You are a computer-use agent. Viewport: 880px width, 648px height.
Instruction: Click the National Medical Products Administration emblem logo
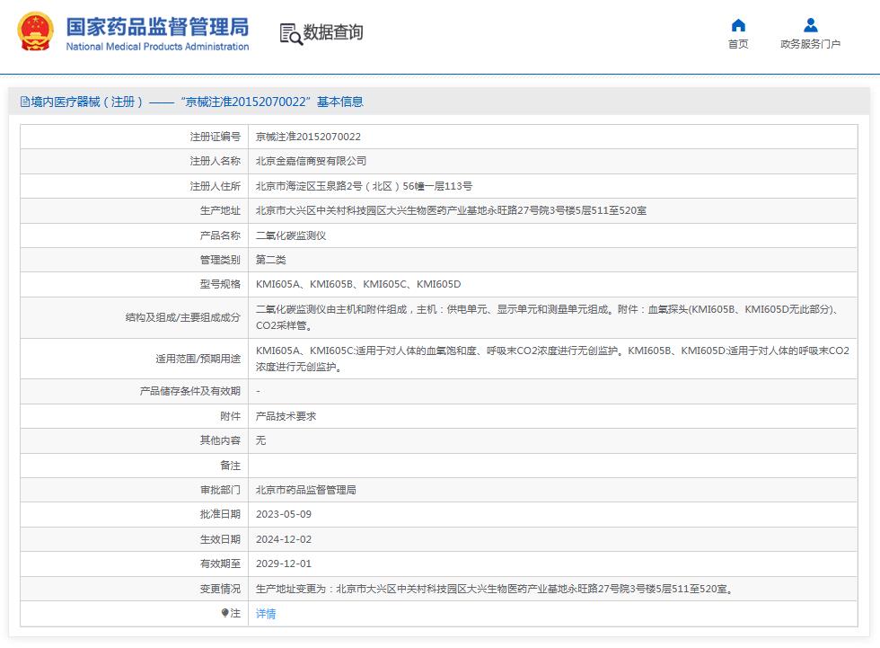click(x=35, y=31)
